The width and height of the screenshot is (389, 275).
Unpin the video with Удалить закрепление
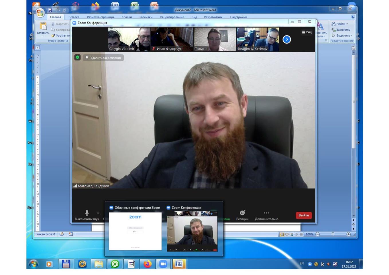coord(103,58)
